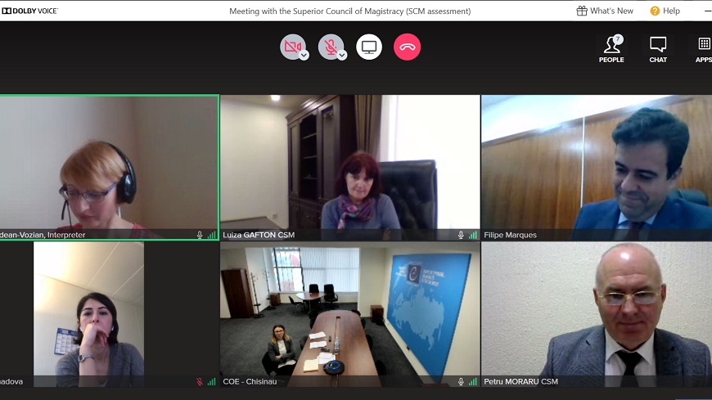Select the COE - Chisinau video tile
712x400 pixels.
pyautogui.click(x=349, y=314)
